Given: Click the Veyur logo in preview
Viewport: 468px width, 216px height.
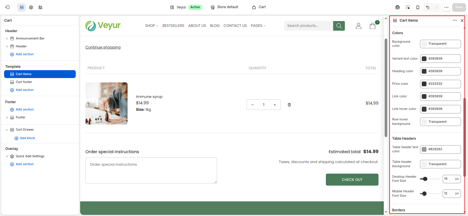Looking at the screenshot, I should pyautogui.click(x=103, y=26).
